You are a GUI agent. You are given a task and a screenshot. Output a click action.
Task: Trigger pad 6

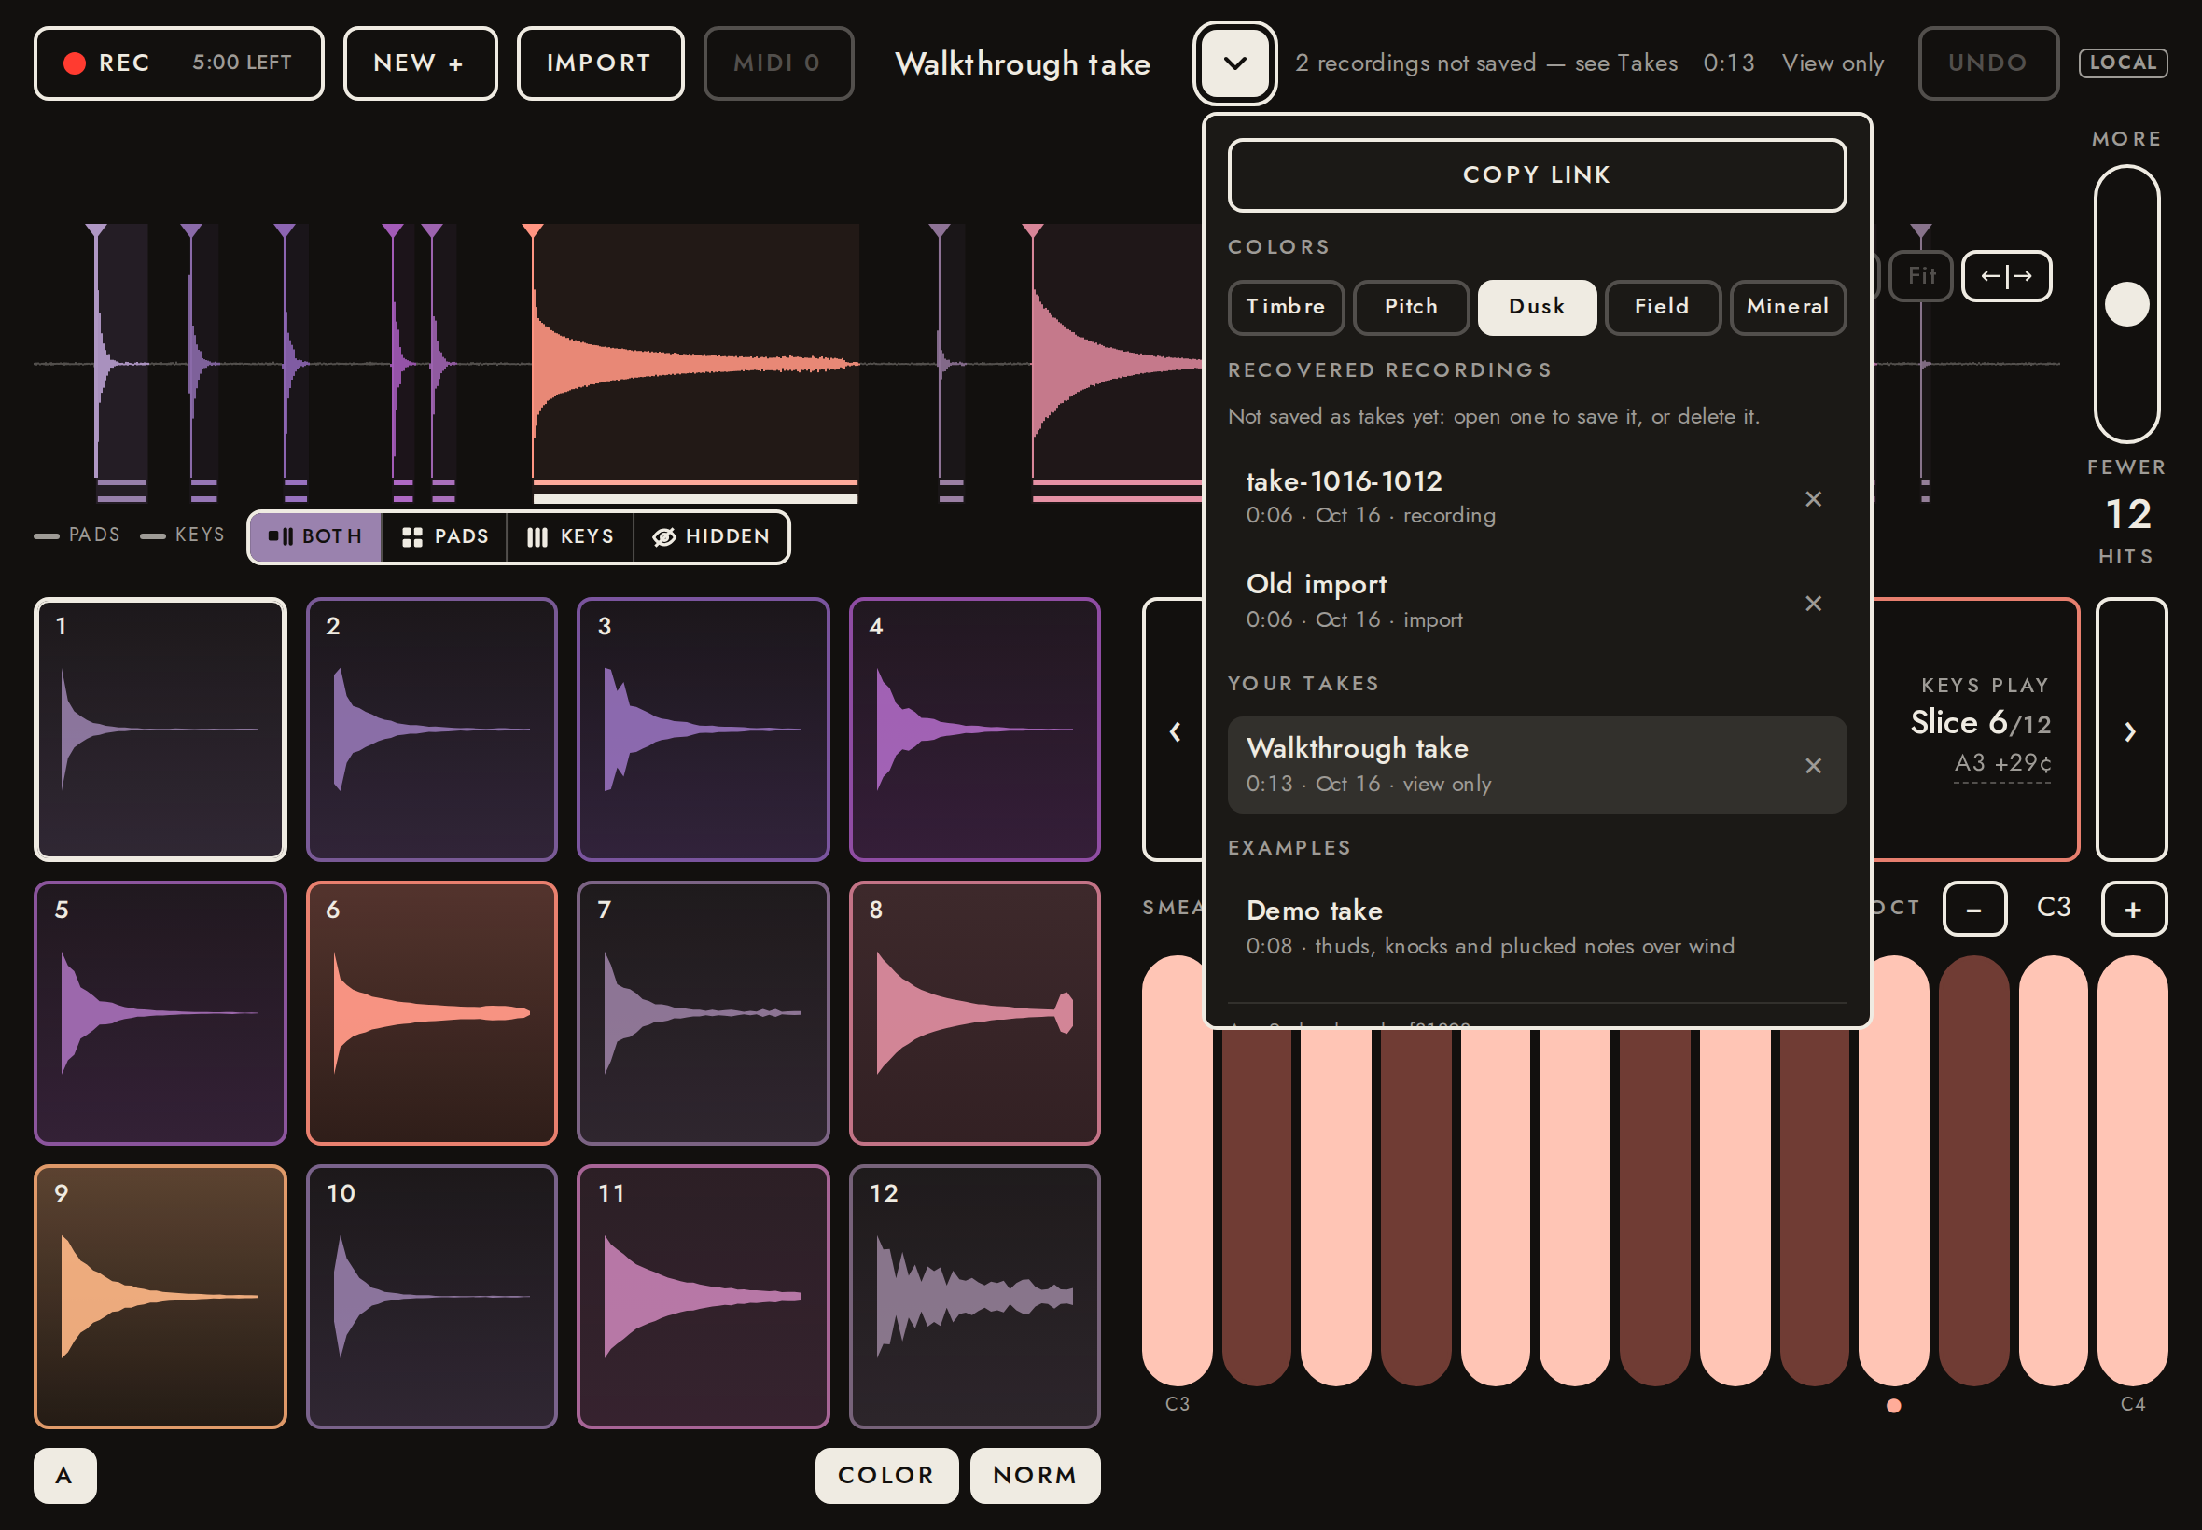tap(431, 1013)
